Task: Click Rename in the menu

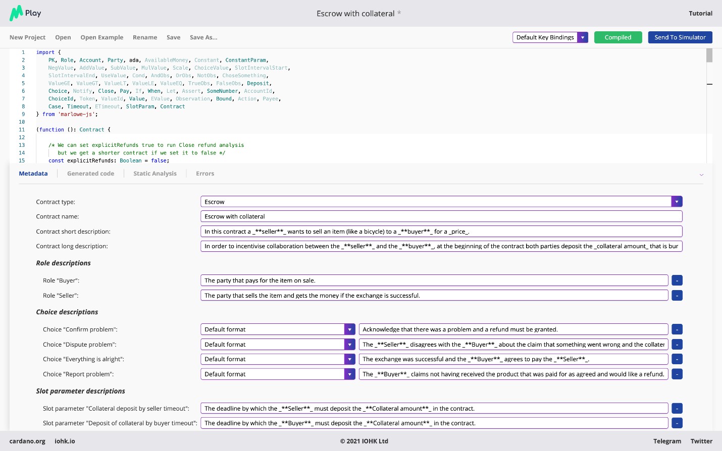Action: coord(145,37)
